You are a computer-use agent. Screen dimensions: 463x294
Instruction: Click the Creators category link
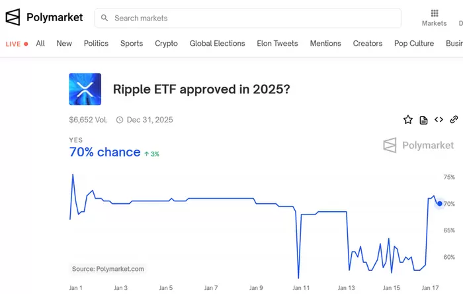pyautogui.click(x=368, y=44)
